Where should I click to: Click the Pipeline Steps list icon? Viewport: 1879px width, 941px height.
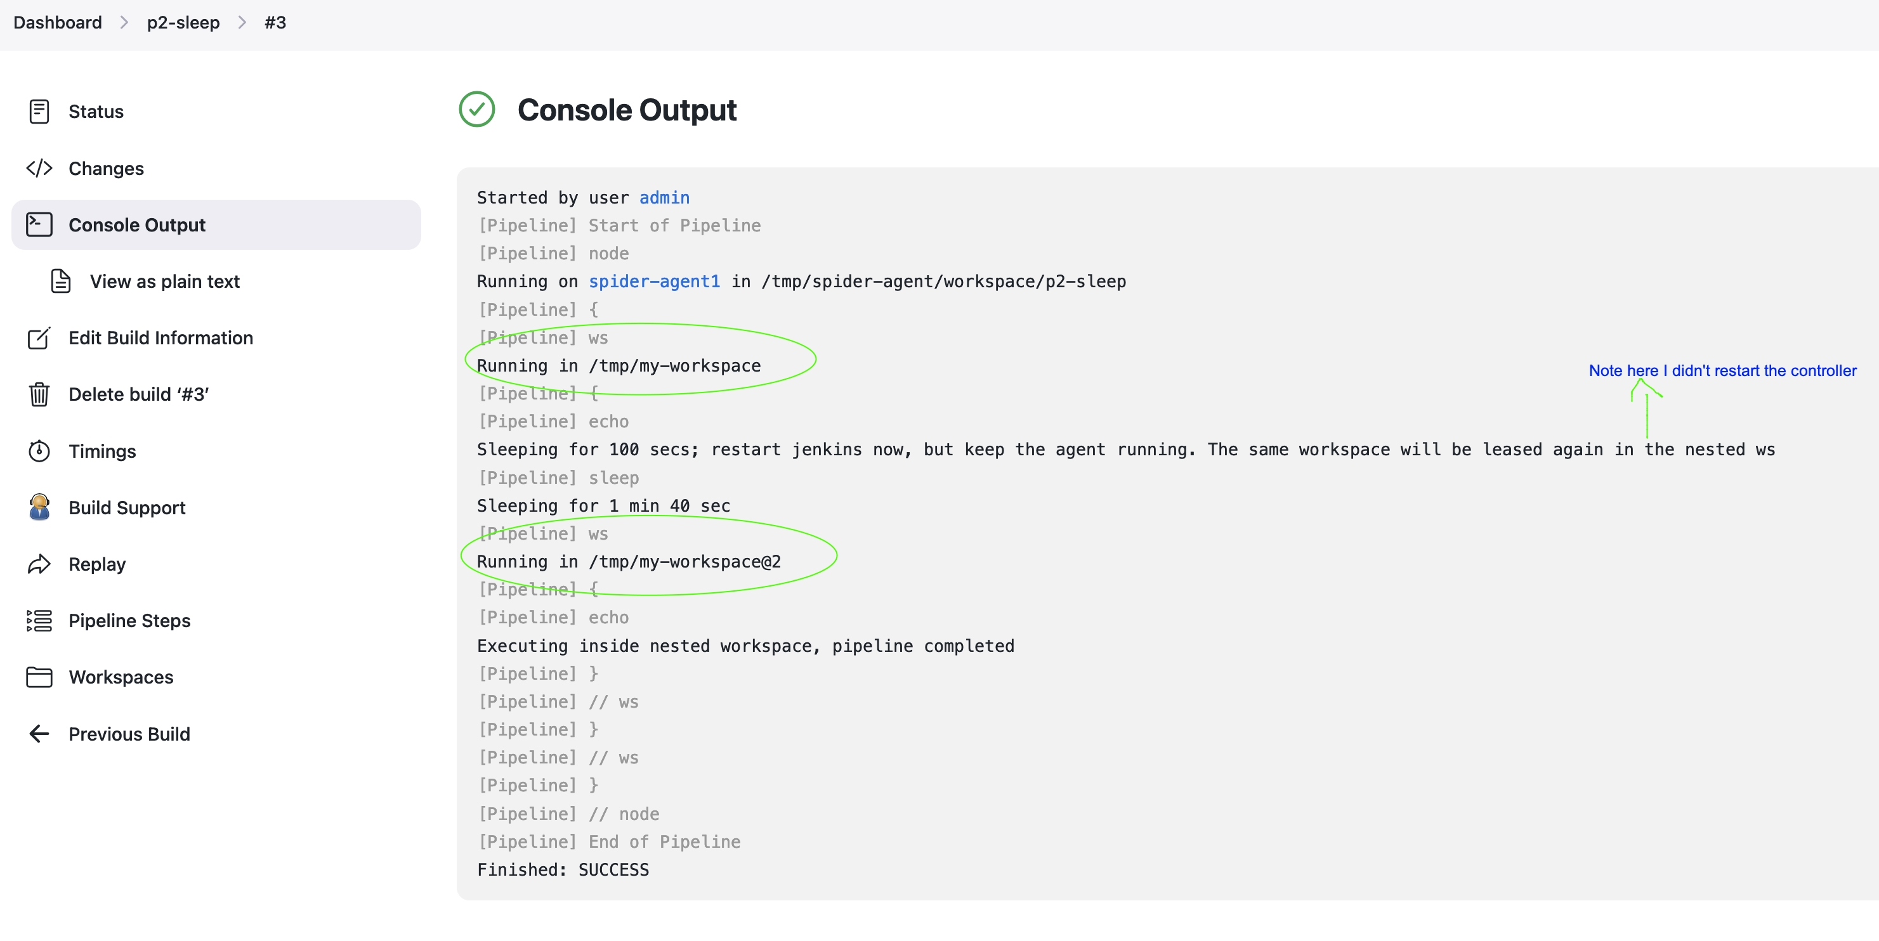tap(39, 620)
